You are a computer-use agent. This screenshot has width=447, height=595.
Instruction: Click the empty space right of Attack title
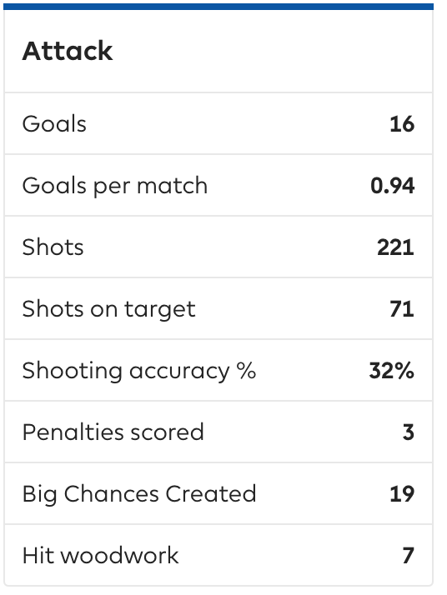[x=272, y=51]
